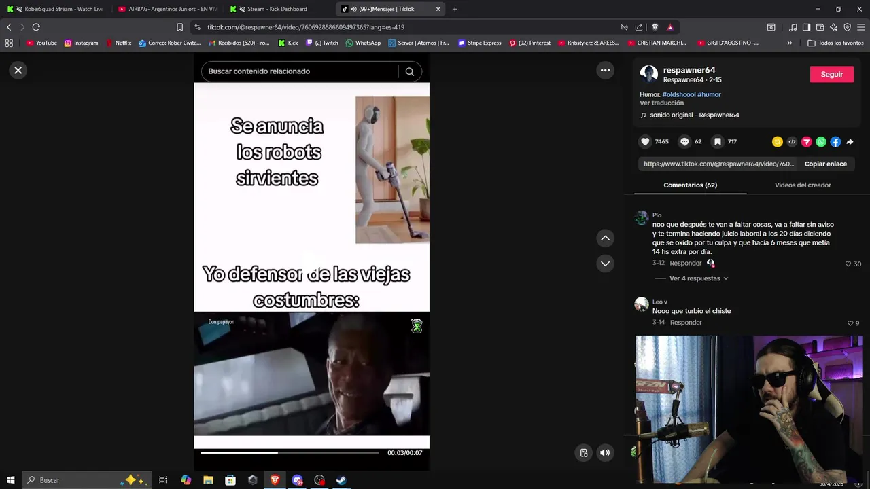Go to the next video with down arrow
The height and width of the screenshot is (489, 870).
coord(605,264)
